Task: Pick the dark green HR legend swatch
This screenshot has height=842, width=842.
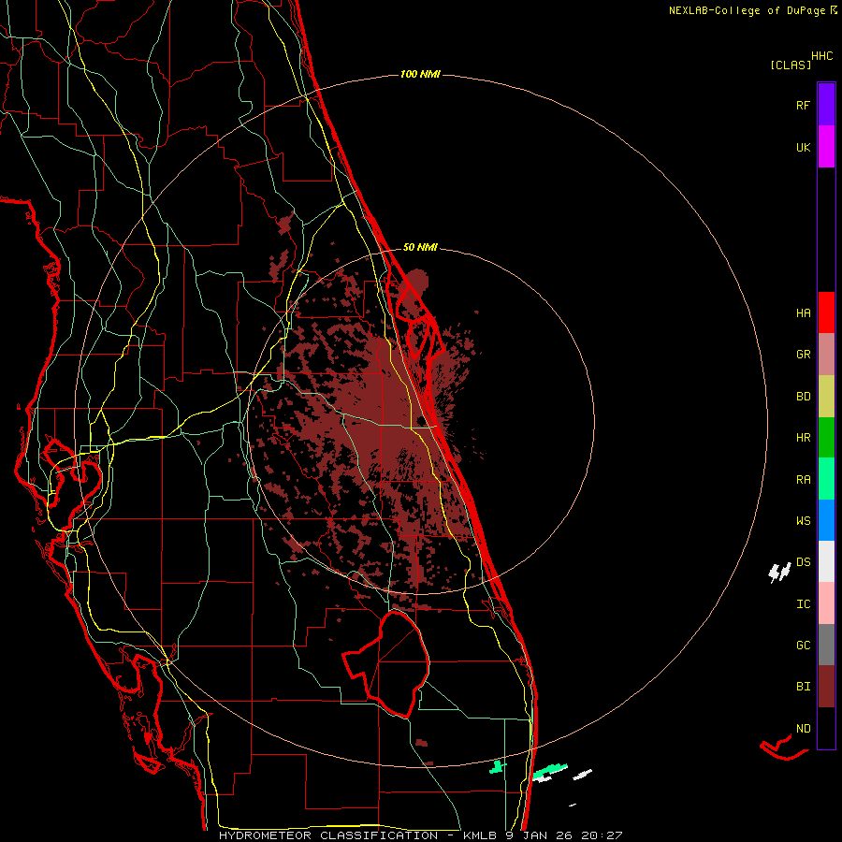Action: (x=826, y=438)
